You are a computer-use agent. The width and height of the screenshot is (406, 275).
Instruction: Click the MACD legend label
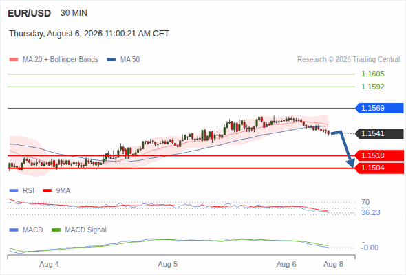click(32, 230)
